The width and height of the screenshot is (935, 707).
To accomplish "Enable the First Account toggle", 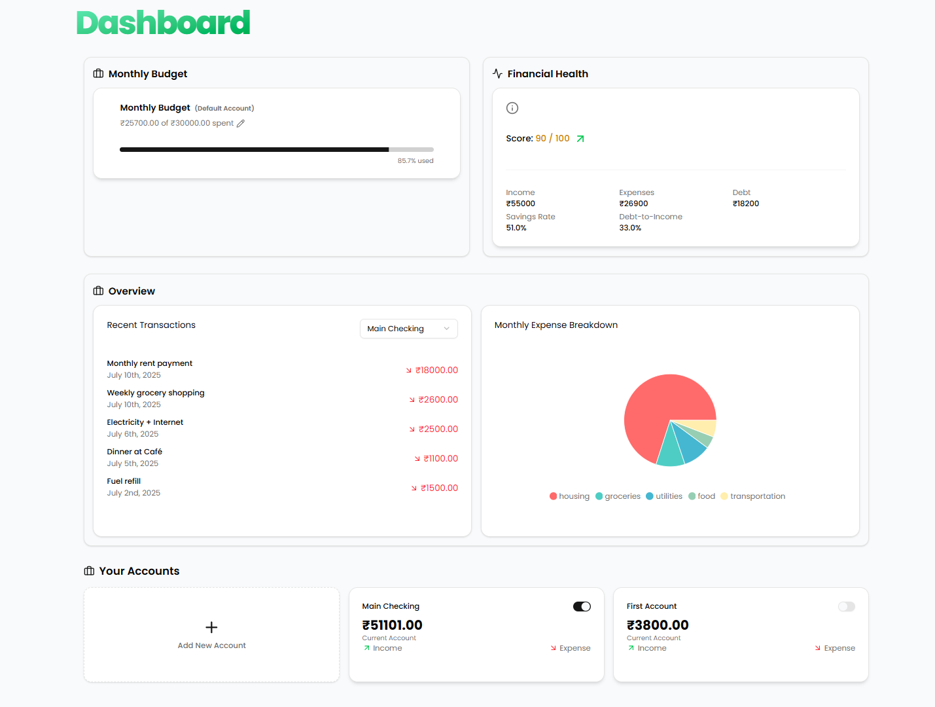I will tap(846, 606).
